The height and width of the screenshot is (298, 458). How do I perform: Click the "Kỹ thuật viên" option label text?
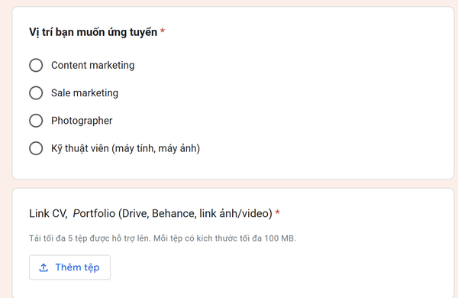tap(80, 148)
